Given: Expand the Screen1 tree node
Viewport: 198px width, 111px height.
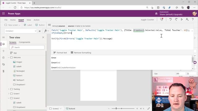Looking at the screenshot, I should click(x=9, y=94).
